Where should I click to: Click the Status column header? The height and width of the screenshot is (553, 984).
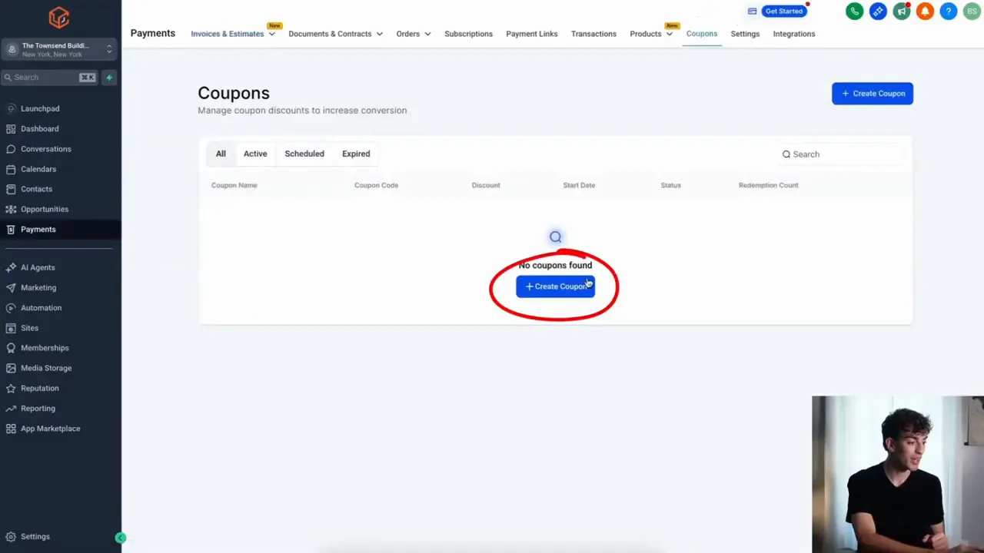(670, 185)
